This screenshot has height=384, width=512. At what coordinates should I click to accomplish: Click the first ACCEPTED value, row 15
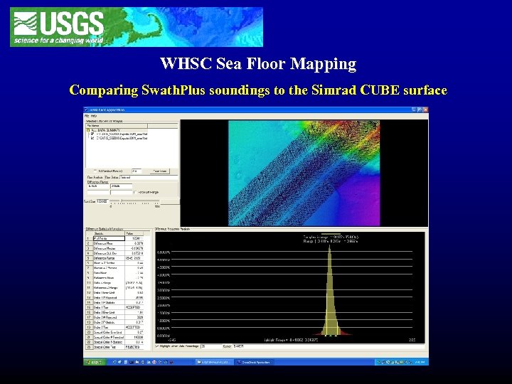[x=134, y=308]
